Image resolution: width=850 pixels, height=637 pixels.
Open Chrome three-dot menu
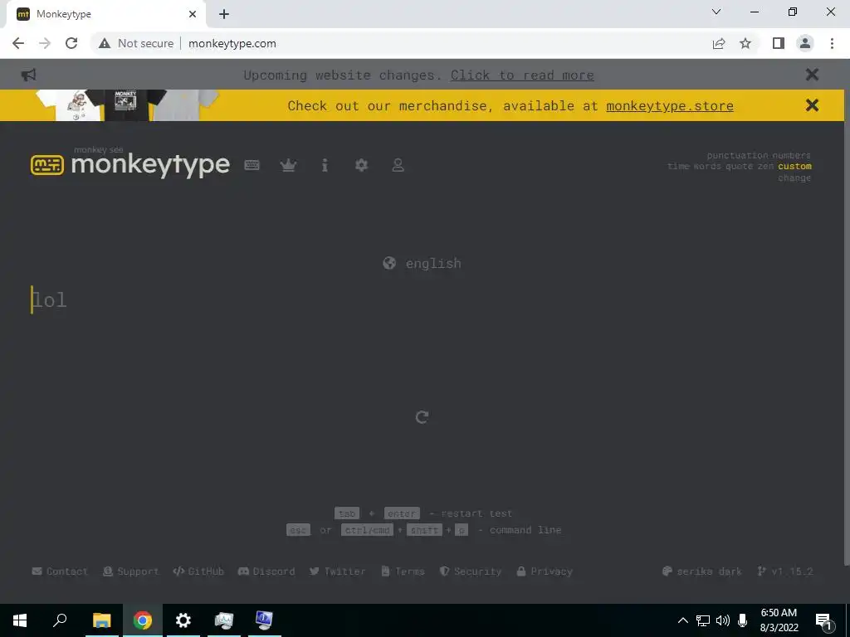(832, 43)
